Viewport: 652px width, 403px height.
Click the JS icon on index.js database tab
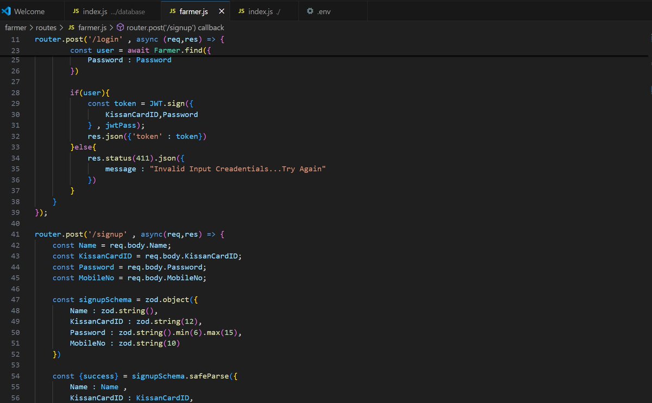76,11
